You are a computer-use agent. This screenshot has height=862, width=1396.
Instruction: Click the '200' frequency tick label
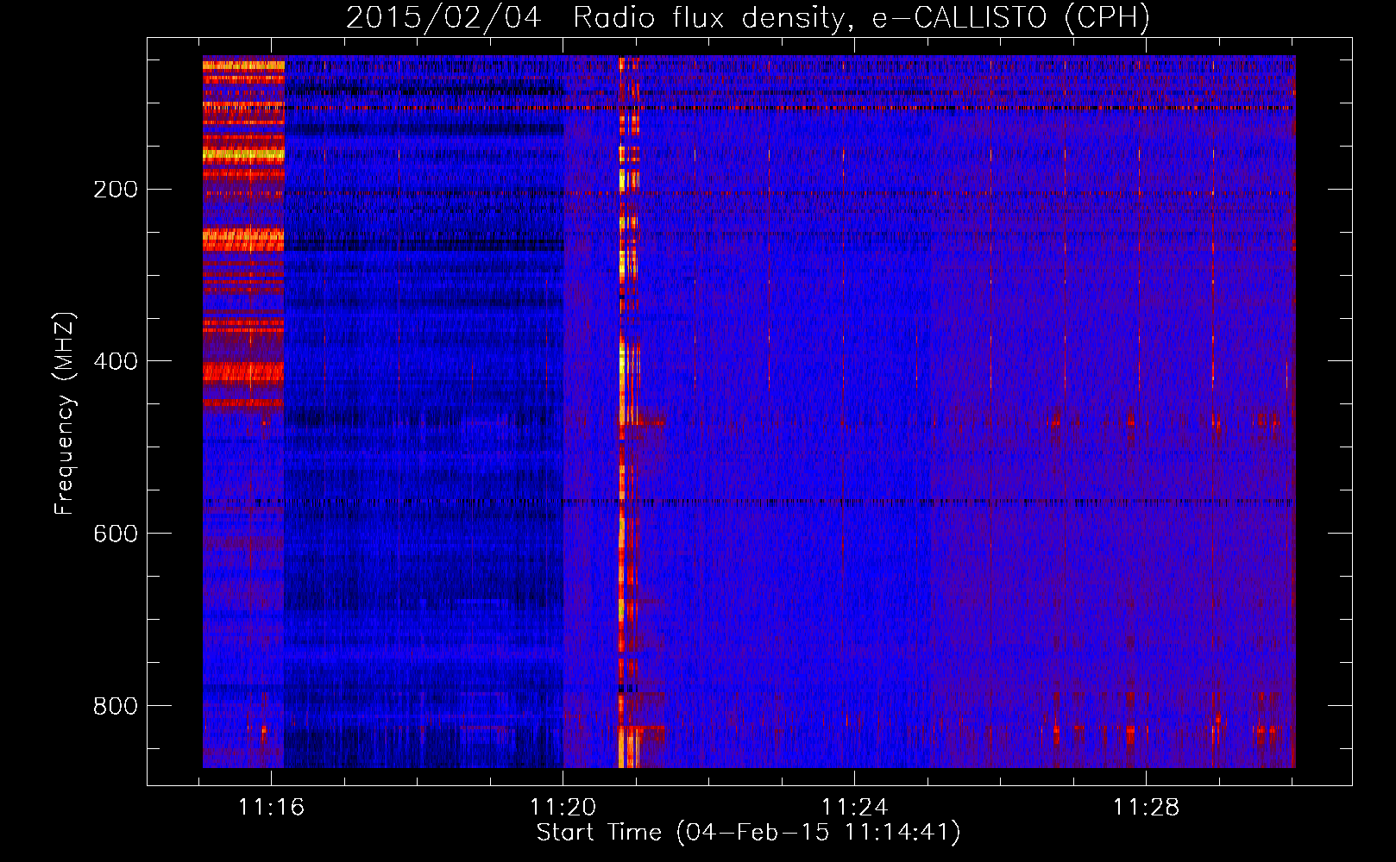(x=116, y=189)
